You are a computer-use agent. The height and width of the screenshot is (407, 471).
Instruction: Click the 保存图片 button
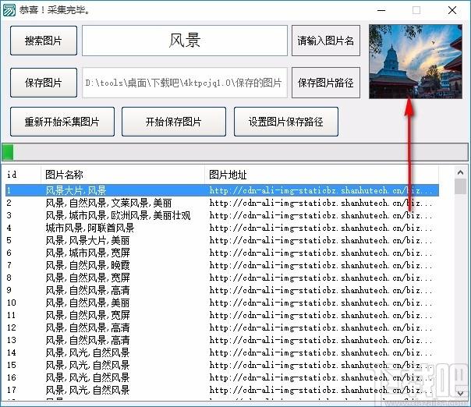tap(44, 83)
